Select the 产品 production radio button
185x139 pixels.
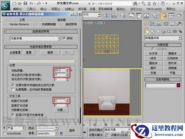tap(4, 128)
